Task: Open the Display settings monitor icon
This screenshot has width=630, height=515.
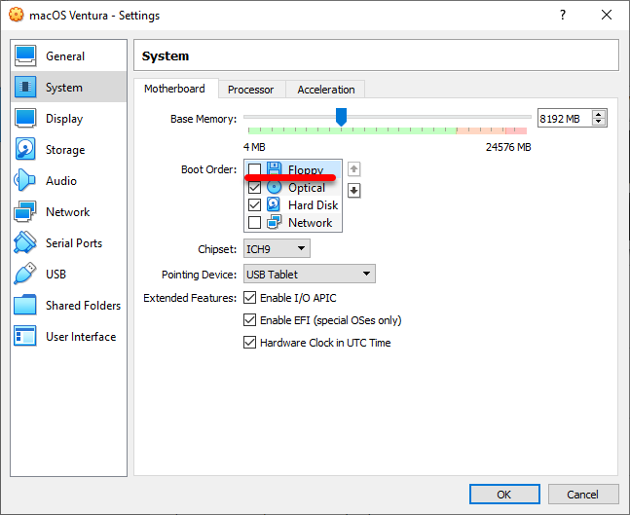Action: pyautogui.click(x=25, y=118)
